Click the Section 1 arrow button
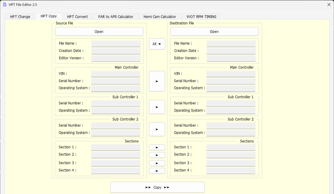This screenshot has height=194, width=334. [x=157, y=147]
